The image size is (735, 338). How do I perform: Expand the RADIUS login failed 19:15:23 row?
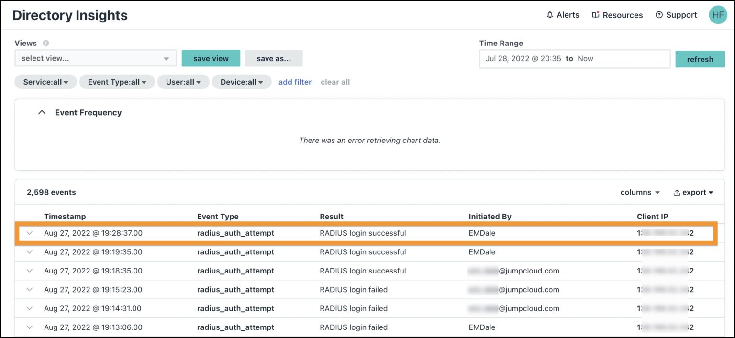tap(29, 289)
